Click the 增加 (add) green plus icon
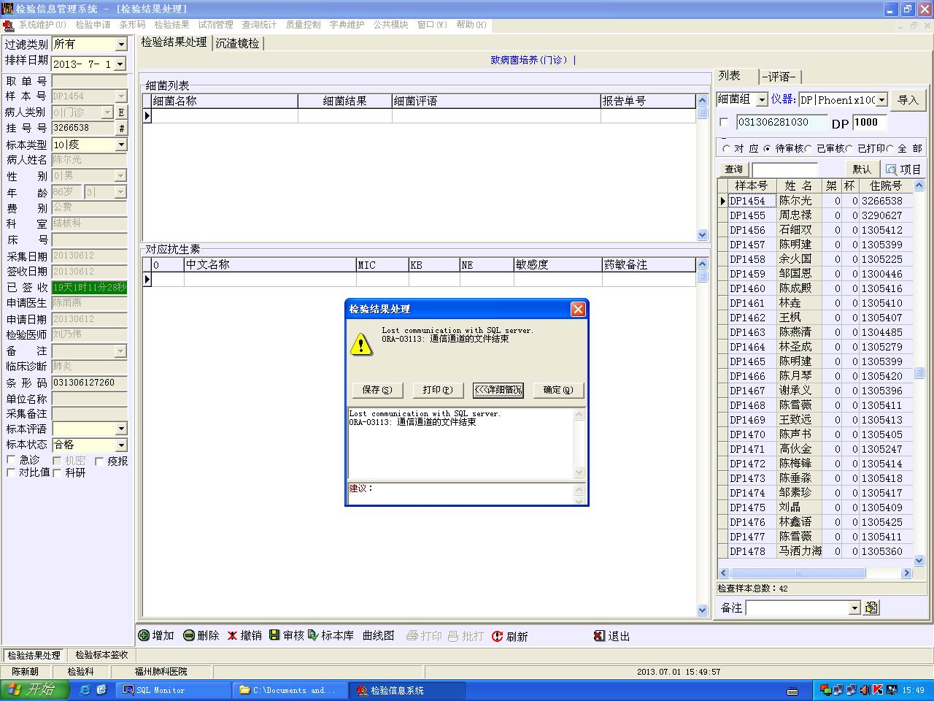Viewport: 934px width, 701px height. [144, 636]
